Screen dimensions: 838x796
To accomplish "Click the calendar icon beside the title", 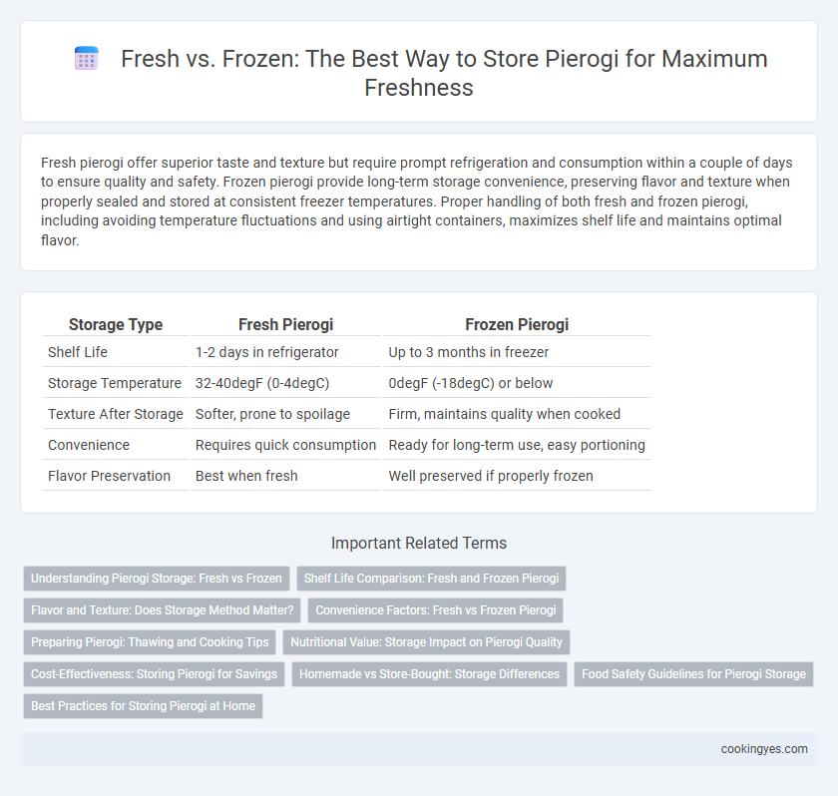I will coord(86,58).
